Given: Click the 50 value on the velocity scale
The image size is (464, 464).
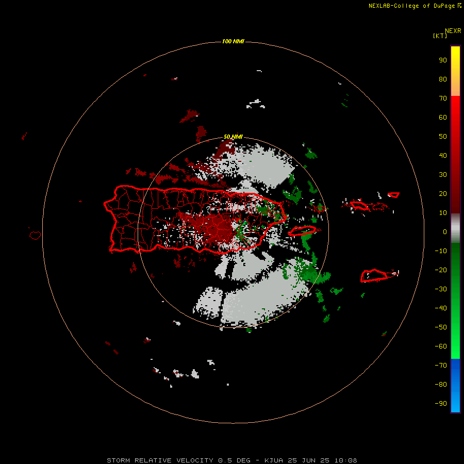Looking at the screenshot, I should 443,137.
